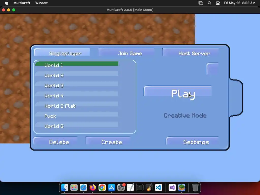260x195 pixels.
Task: Create a new world
Action: coord(108,141)
